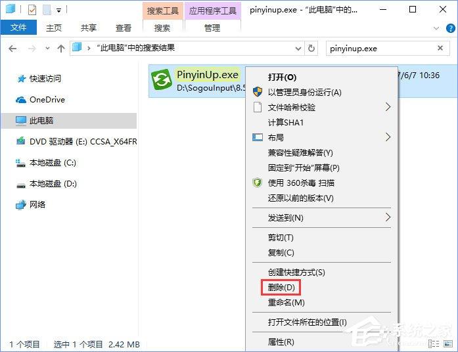Switch to details view icon in status bar

click(434, 343)
